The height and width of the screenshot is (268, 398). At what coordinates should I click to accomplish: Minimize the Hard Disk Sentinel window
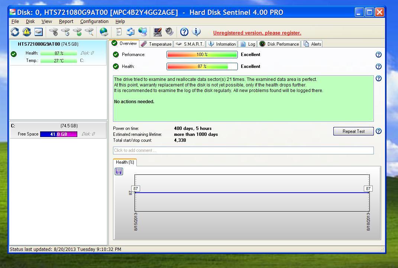point(359,12)
